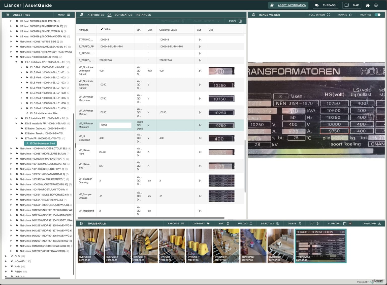Image resolution: width=387 pixels, height=285 pixels.
Task: Click the Delete trash icon
Action: point(300,223)
